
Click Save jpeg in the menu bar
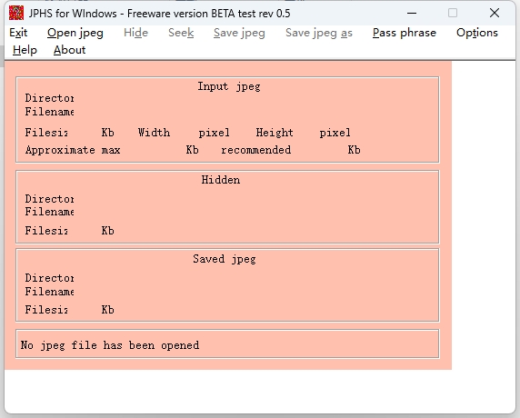(239, 33)
